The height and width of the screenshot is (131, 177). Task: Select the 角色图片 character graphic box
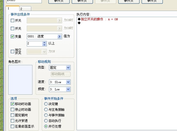(x=20, y=80)
